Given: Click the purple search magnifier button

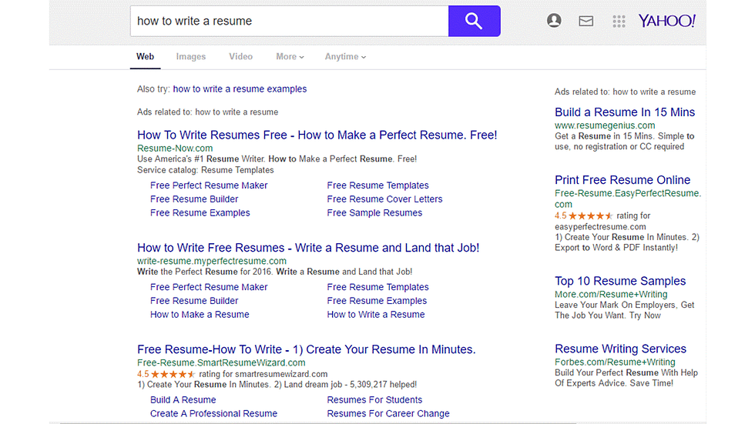Looking at the screenshot, I should pos(474,21).
